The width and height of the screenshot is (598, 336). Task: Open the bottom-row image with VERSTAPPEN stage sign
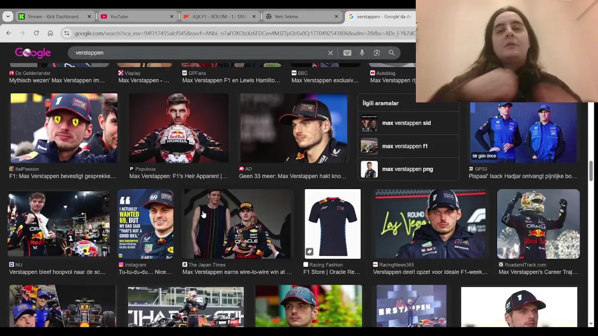click(x=412, y=307)
